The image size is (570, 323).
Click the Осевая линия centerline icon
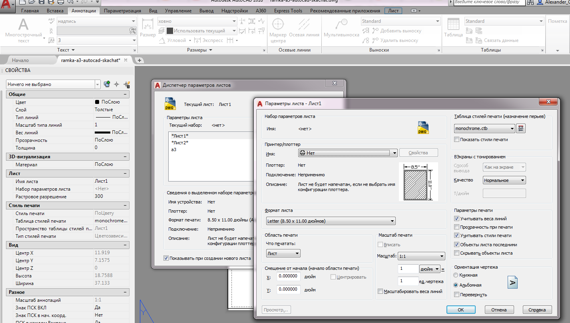304,26
